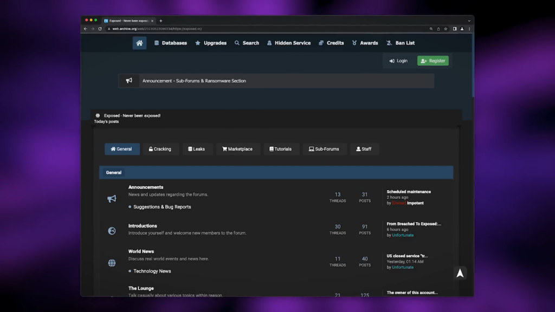Image resolution: width=555 pixels, height=312 pixels.
Task: Click the megaphone icon beside Announcements forum
Action: coord(112,199)
